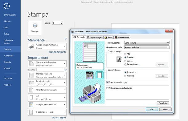188x121 pixels.
Task: Click the margins icon in Margini personalizzati
Action: 31,105
